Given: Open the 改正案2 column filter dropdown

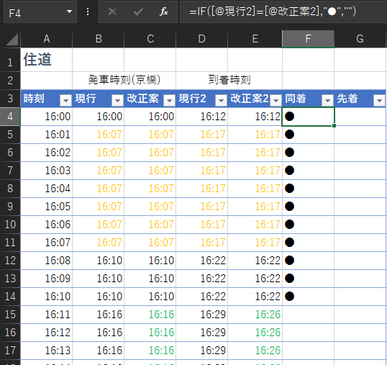Looking at the screenshot, I should (x=276, y=100).
